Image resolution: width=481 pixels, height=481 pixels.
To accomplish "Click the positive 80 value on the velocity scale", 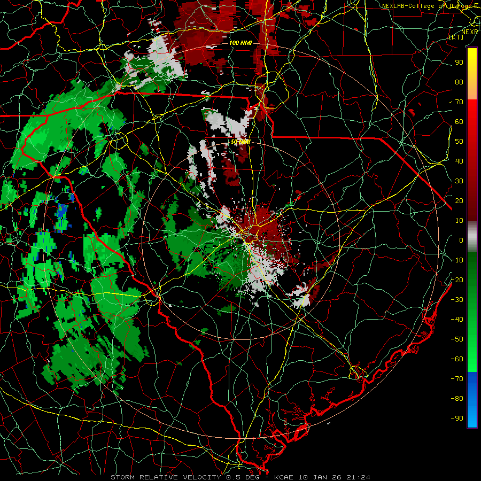I will [x=459, y=82].
